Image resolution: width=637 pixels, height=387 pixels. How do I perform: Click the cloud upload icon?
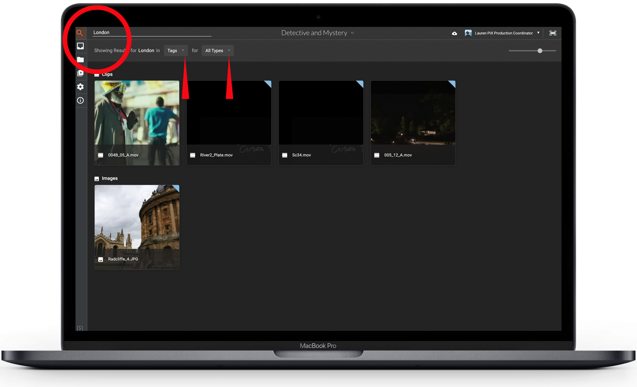[x=454, y=33]
